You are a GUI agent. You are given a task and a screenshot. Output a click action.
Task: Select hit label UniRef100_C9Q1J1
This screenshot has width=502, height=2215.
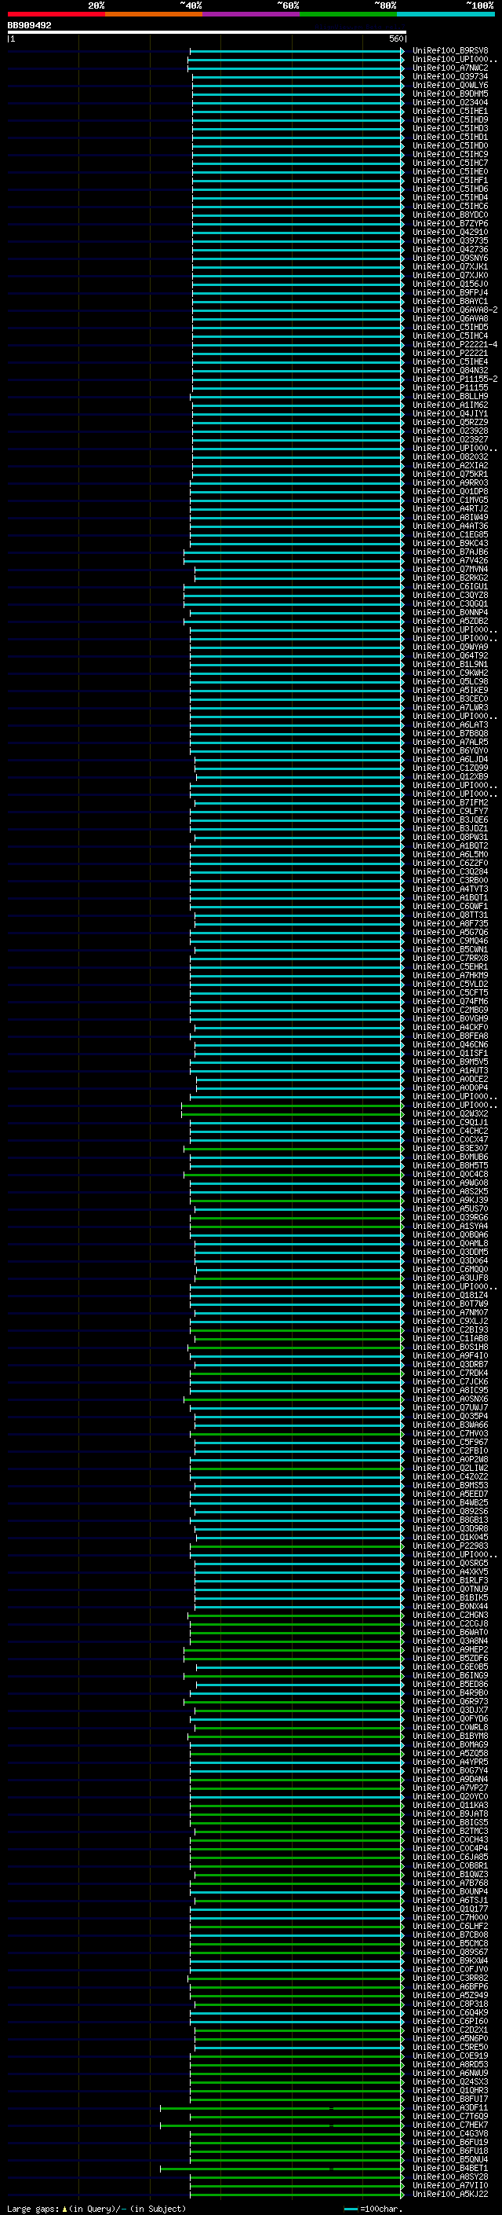coord(449,1122)
